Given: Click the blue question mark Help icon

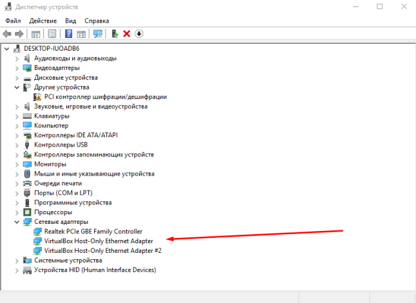Looking at the screenshot, I should click(x=68, y=33).
